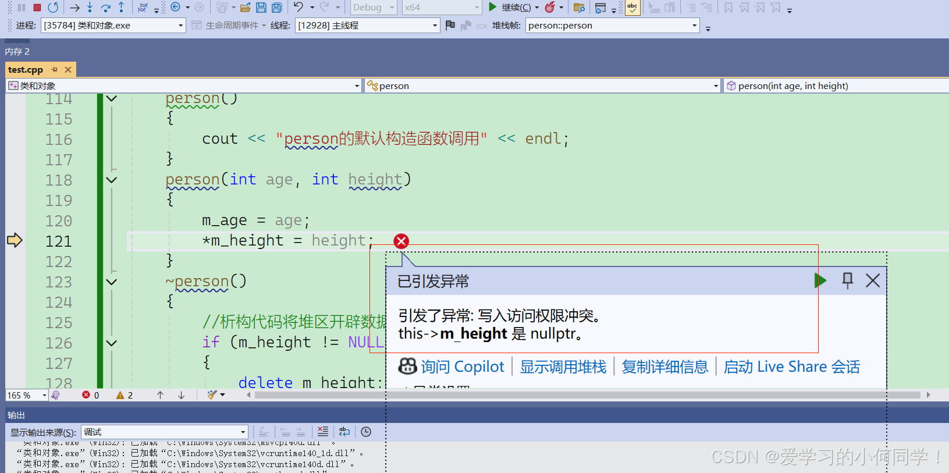Go to previous issue up arrow
Viewport: 949px width, 473px height.
(160, 395)
